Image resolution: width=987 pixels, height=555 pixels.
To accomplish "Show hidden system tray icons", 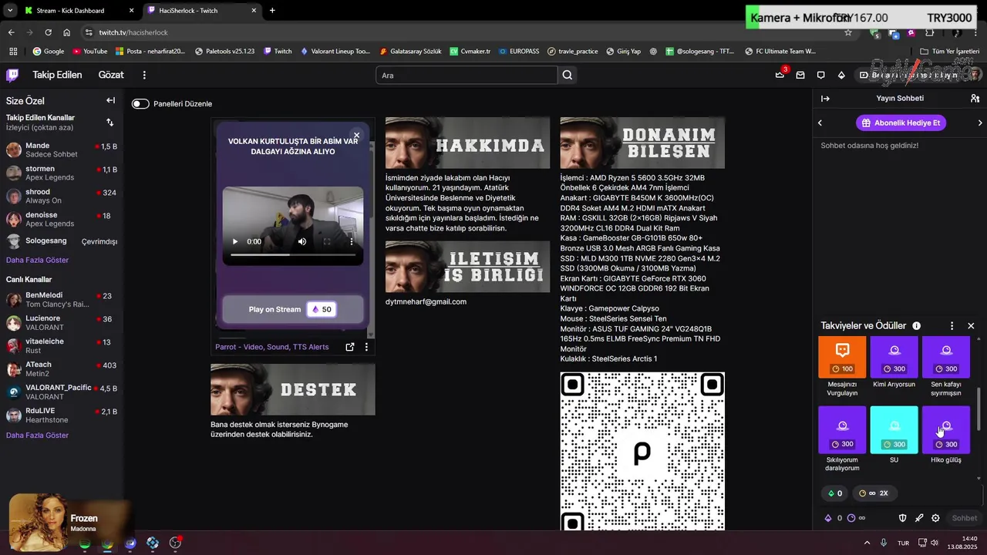I will click(x=867, y=543).
